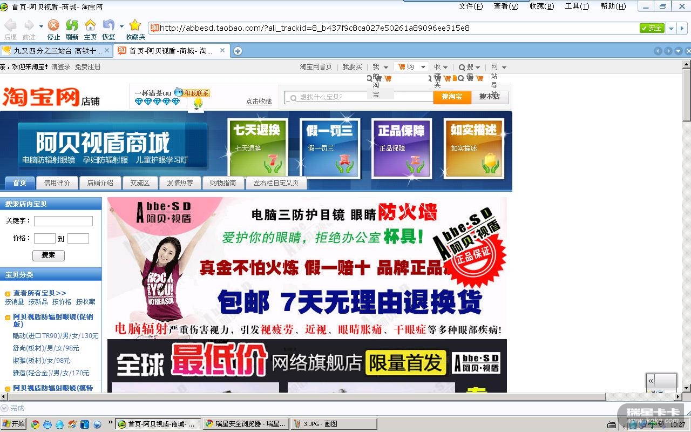The width and height of the screenshot is (691, 432).
Task: Click the minimum price input field
Action: coord(45,238)
